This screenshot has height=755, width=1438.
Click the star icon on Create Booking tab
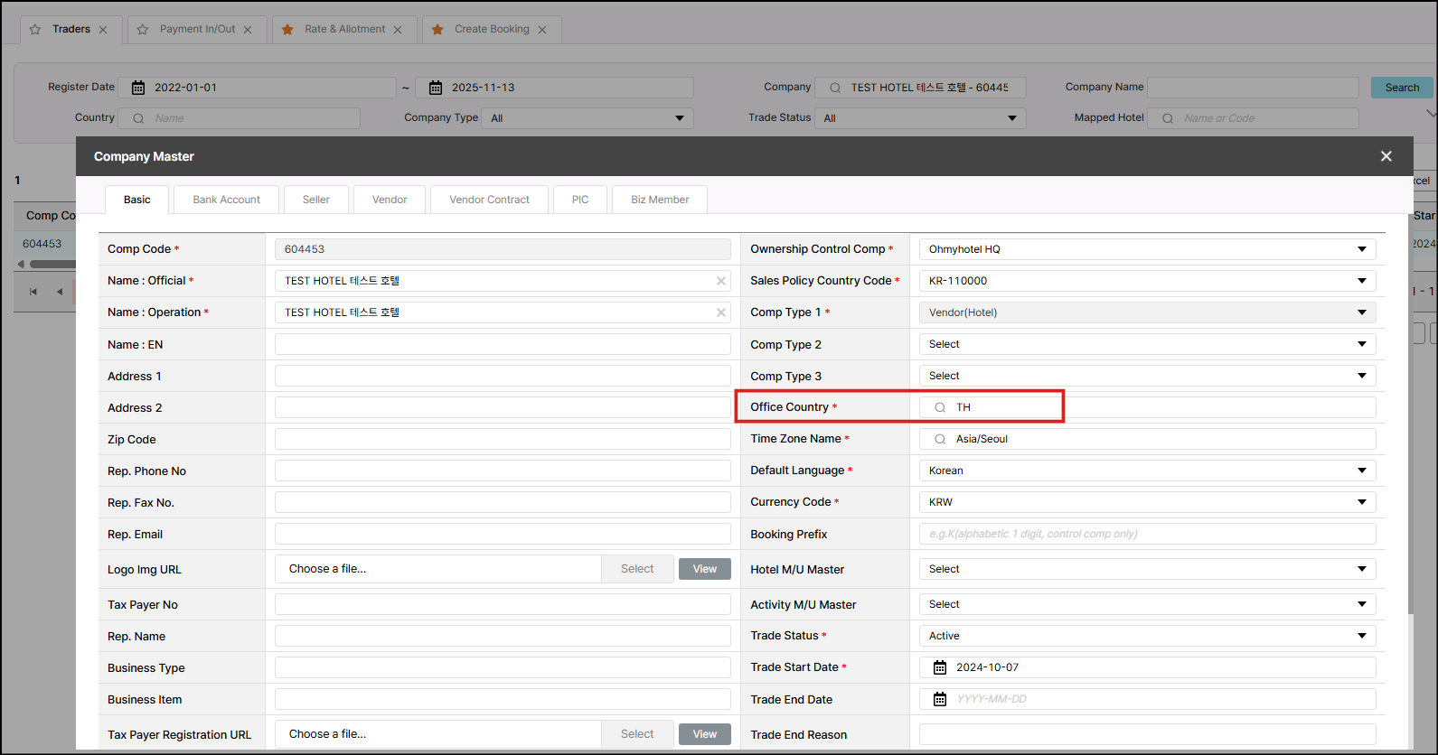[x=437, y=30]
